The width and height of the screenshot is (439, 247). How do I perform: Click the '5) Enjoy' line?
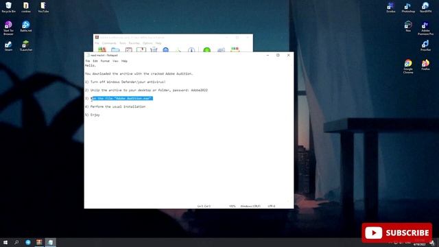(x=93, y=115)
